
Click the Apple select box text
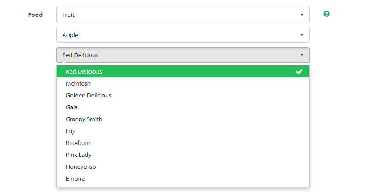pos(70,35)
